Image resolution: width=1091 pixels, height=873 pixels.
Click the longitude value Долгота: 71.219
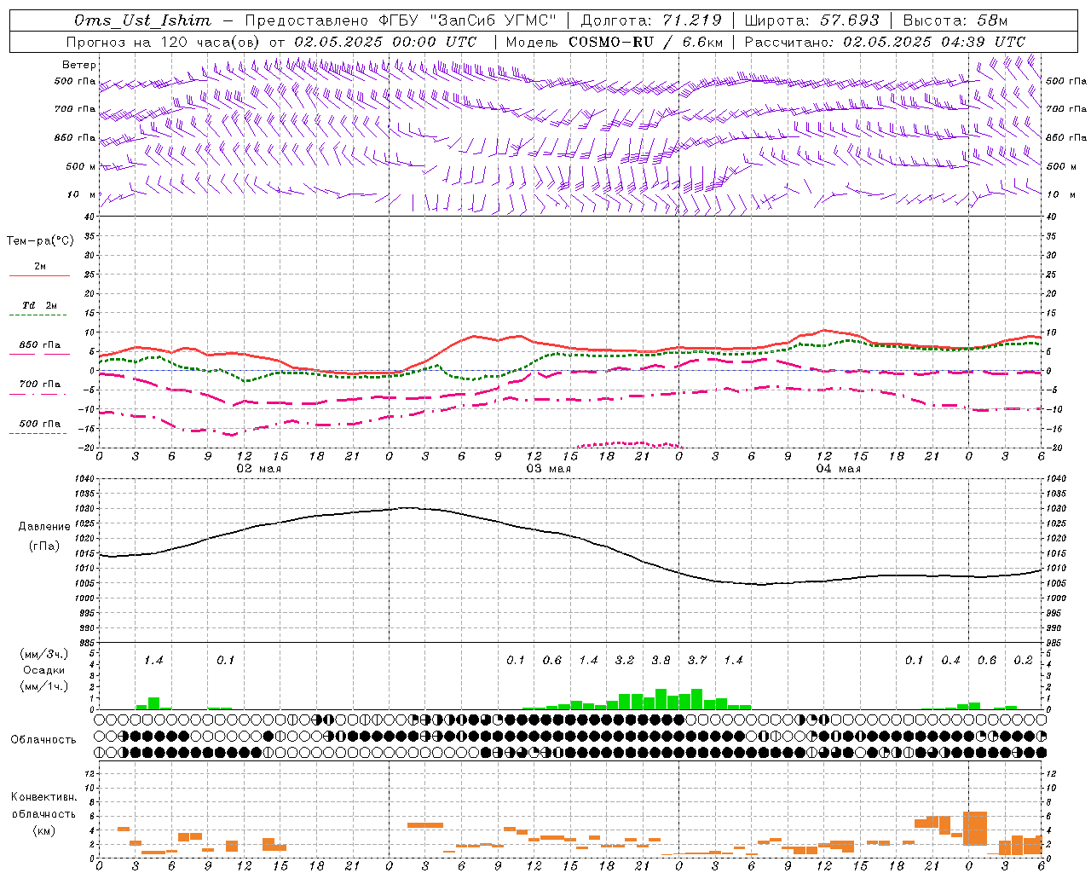tap(651, 20)
